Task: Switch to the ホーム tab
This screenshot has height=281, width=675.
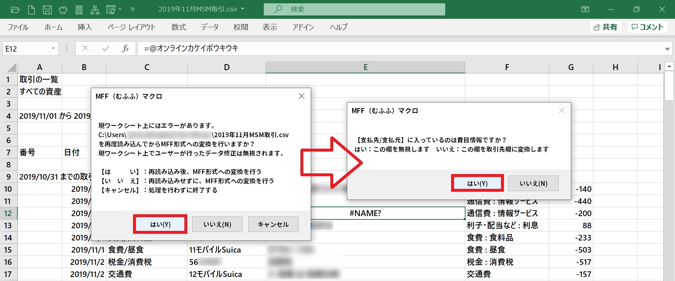Action: pyautogui.click(x=53, y=27)
